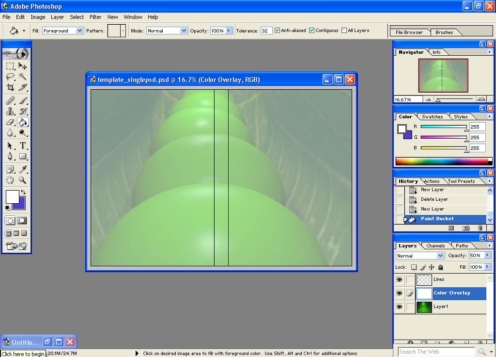Select the Eyedropper tool
Viewport: 496px width, 357px height.
click(x=22, y=169)
